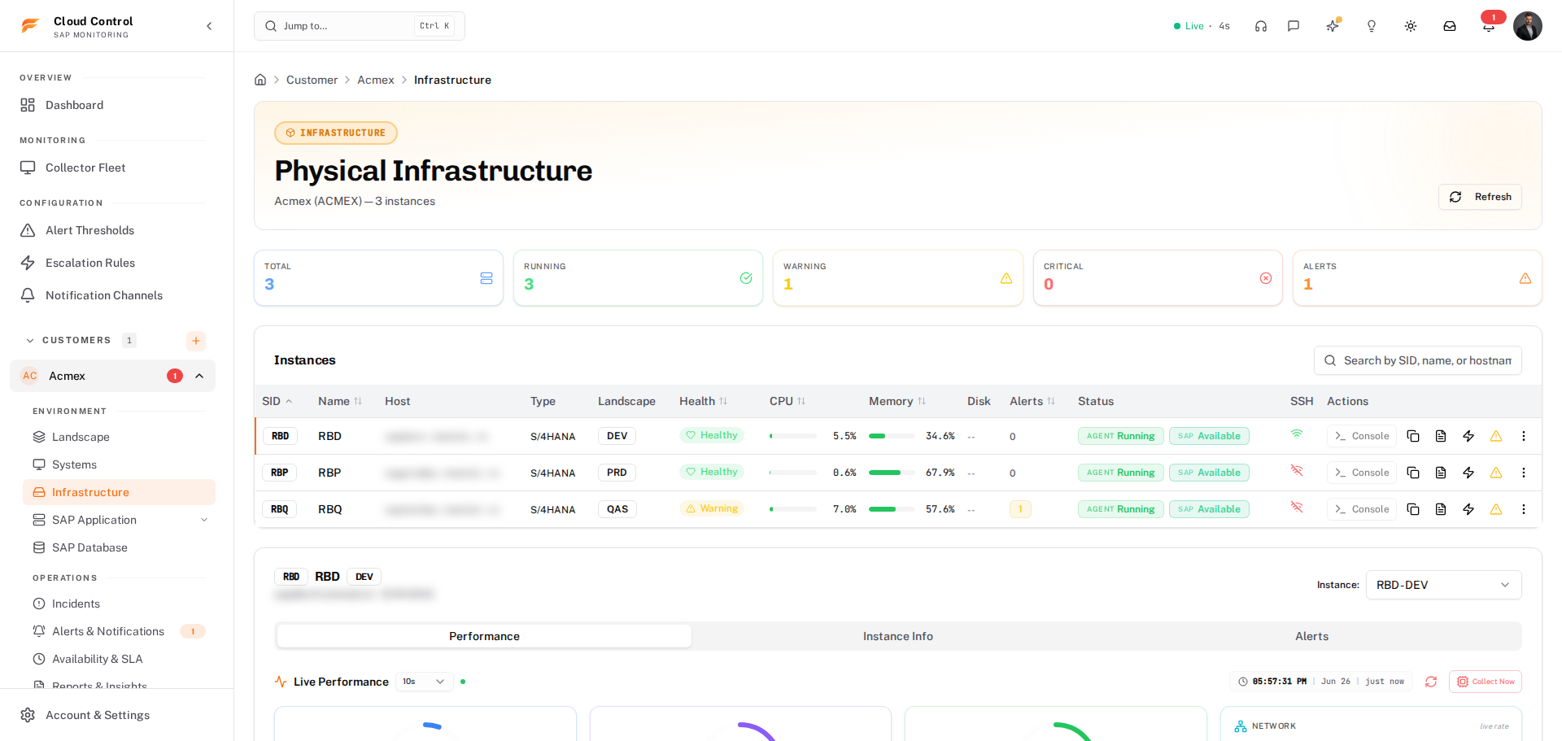The width and height of the screenshot is (1562, 741).
Task: Collapse the sidebar with the chevron arrow
Action: 209,26
